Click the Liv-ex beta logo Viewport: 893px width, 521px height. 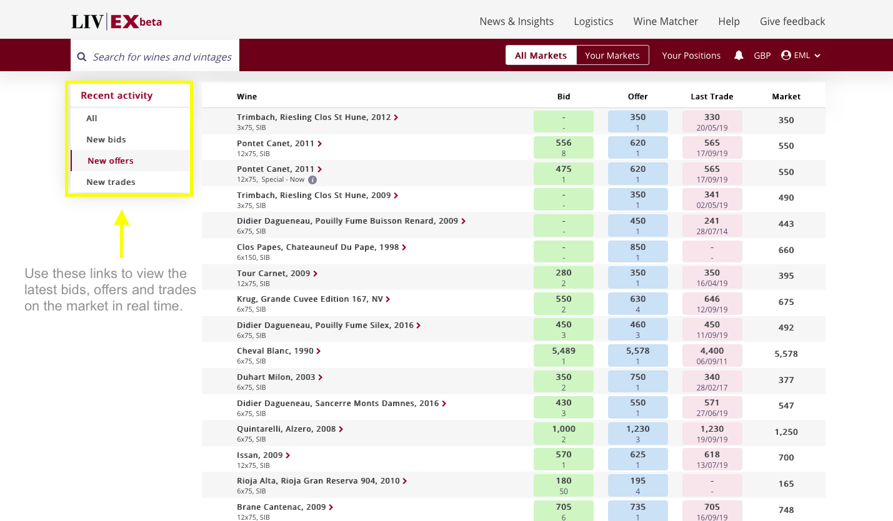(x=117, y=22)
